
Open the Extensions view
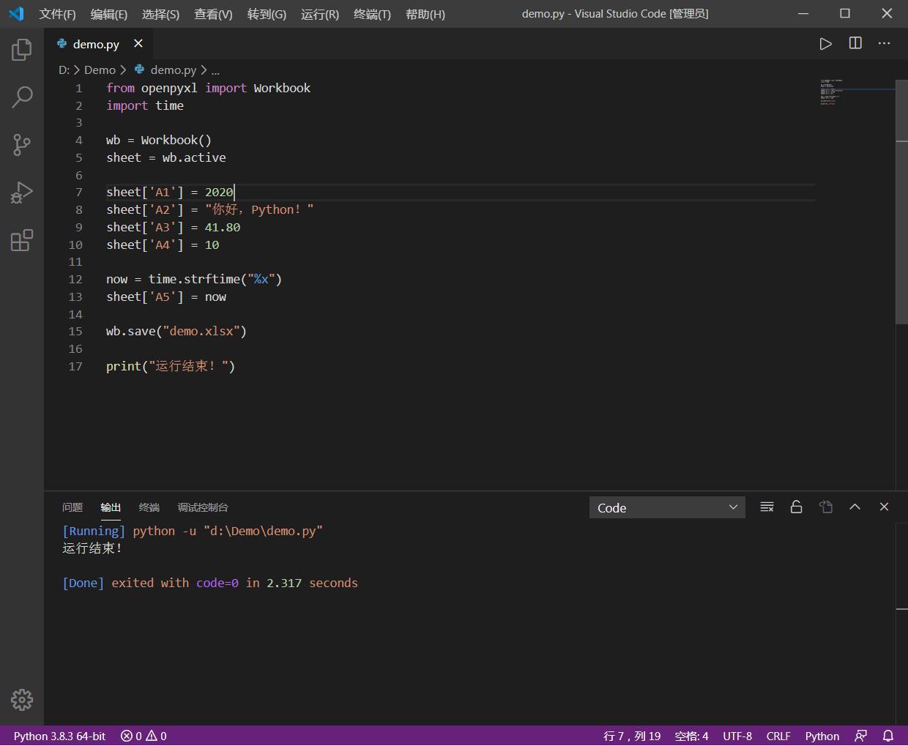click(x=22, y=240)
